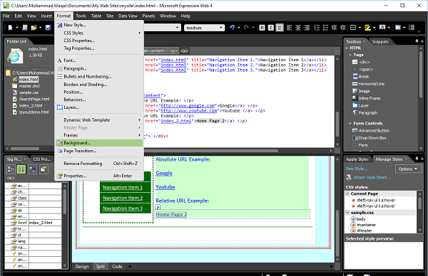Screen dimensions: 428x276
Task: Click the align center icon
Action: (x=298, y=28)
